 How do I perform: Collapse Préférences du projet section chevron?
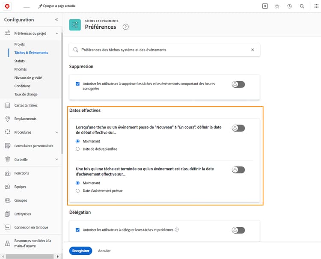[56, 33]
